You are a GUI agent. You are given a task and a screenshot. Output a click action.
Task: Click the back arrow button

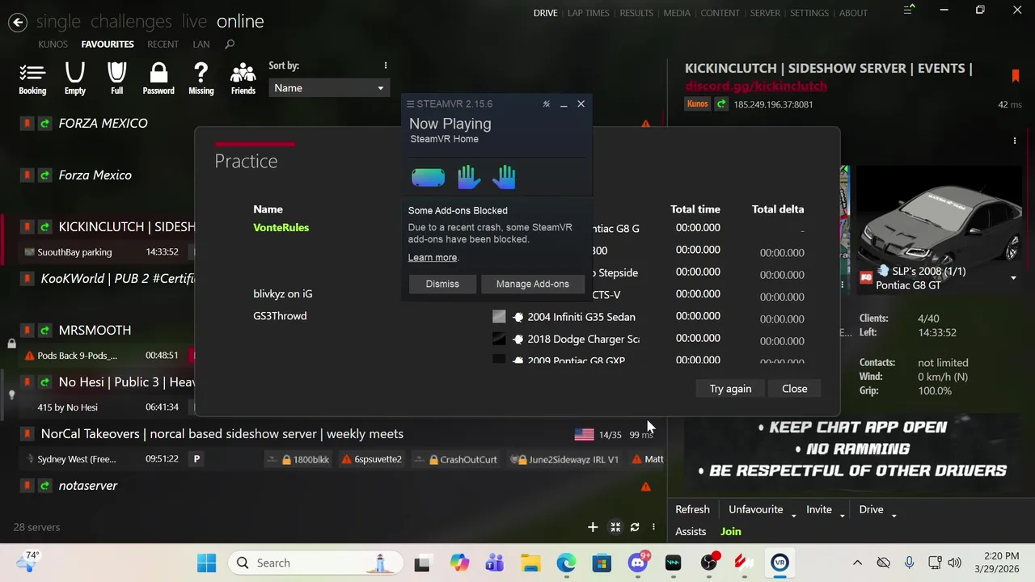click(x=18, y=23)
